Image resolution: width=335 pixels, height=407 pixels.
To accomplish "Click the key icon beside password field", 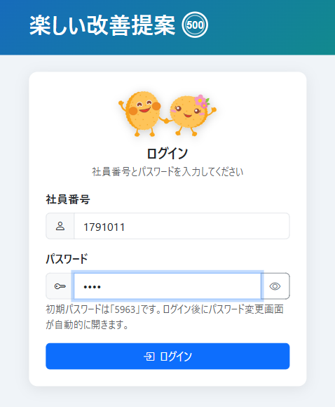I will tap(60, 286).
